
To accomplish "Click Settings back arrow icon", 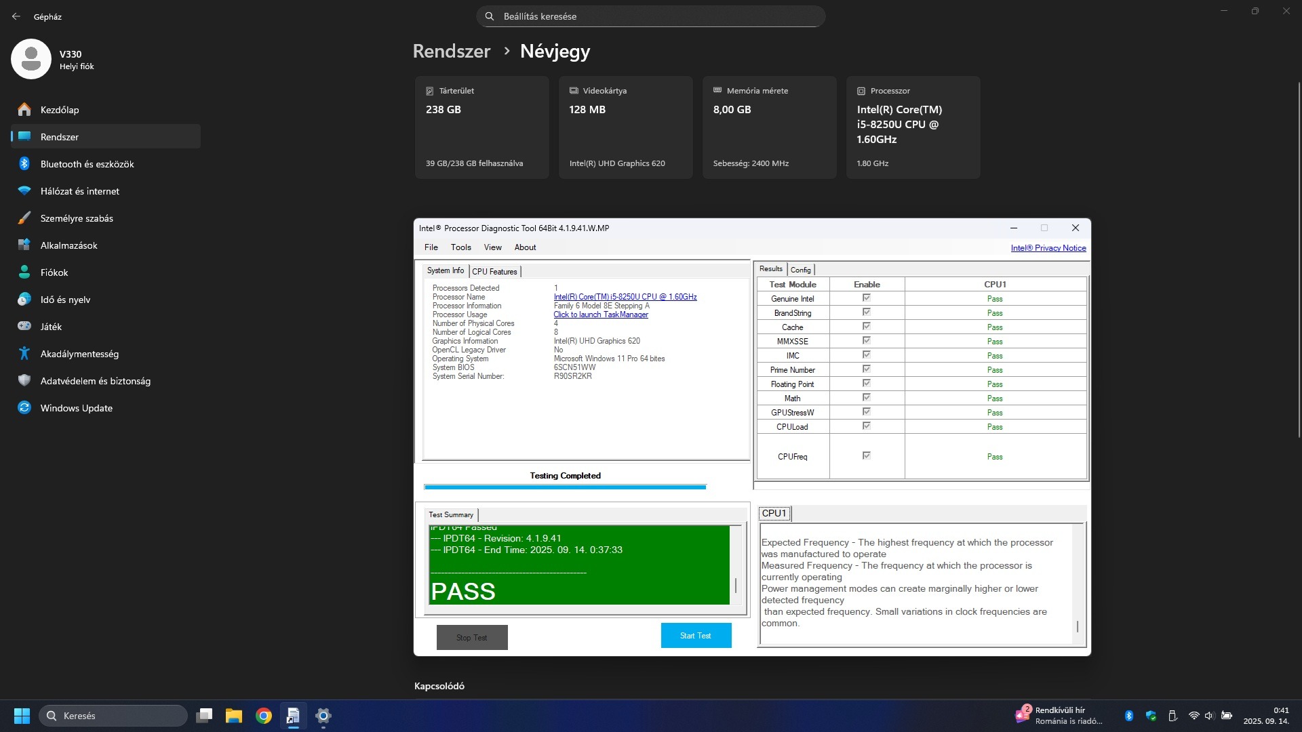I will pos(16,16).
